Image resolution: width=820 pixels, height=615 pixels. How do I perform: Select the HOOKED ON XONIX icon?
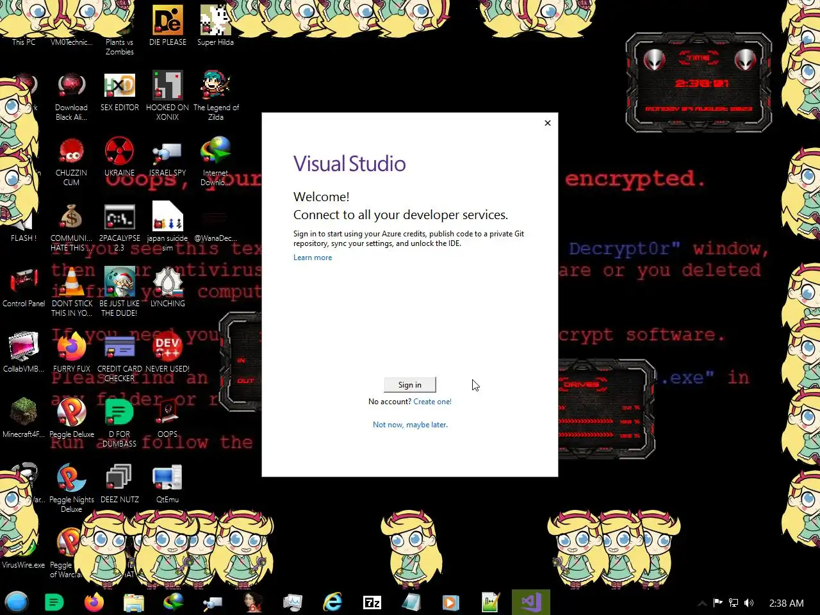[x=168, y=96]
